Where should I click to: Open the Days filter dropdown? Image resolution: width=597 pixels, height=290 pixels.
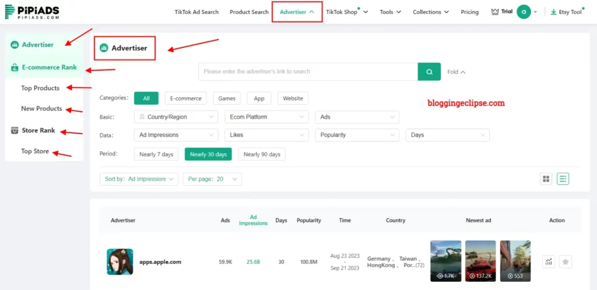pos(448,135)
